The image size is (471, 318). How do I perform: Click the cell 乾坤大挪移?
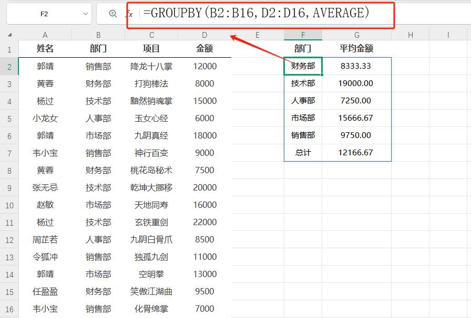point(151,188)
